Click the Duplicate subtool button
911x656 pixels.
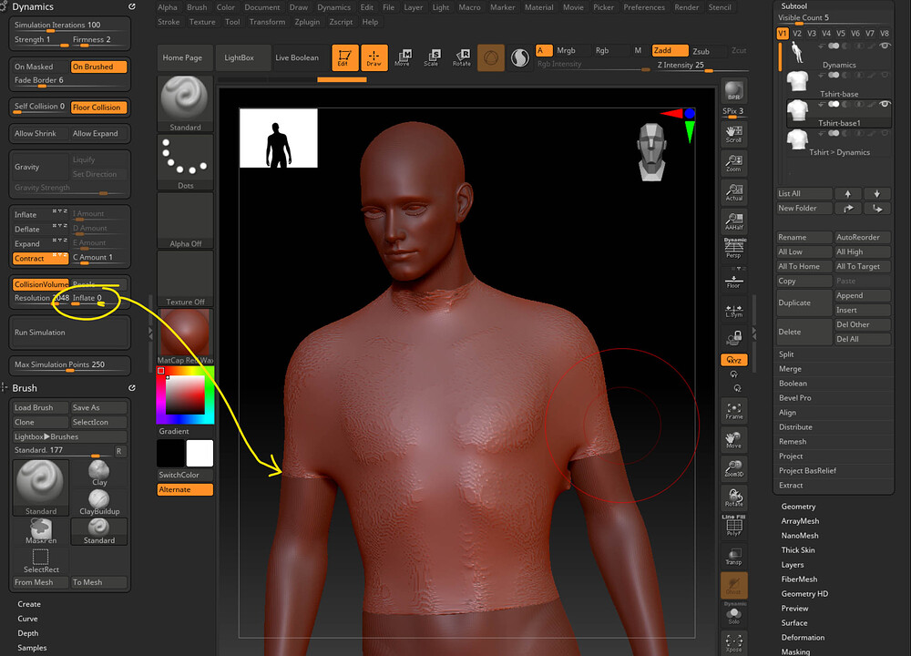tap(804, 302)
